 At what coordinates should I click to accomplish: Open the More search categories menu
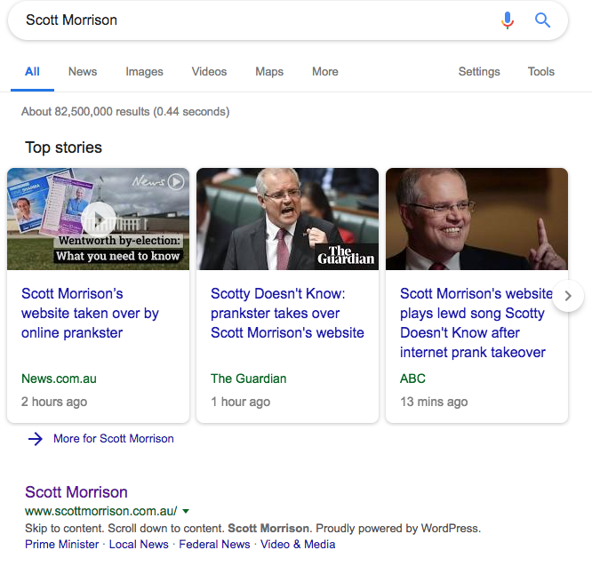coord(324,72)
